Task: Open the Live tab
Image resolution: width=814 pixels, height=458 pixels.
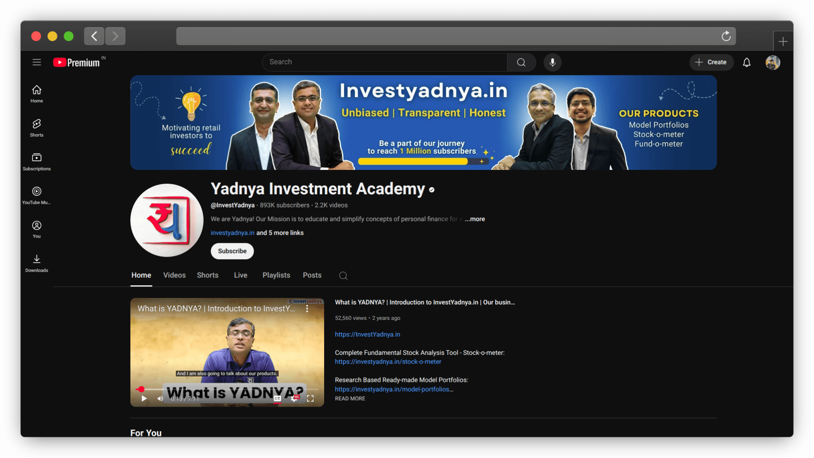Action: click(x=241, y=275)
